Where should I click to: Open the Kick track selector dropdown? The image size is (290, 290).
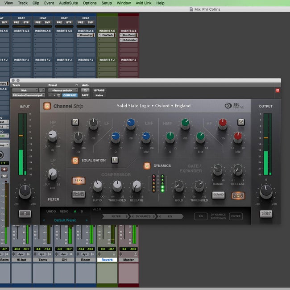[x=25, y=90]
